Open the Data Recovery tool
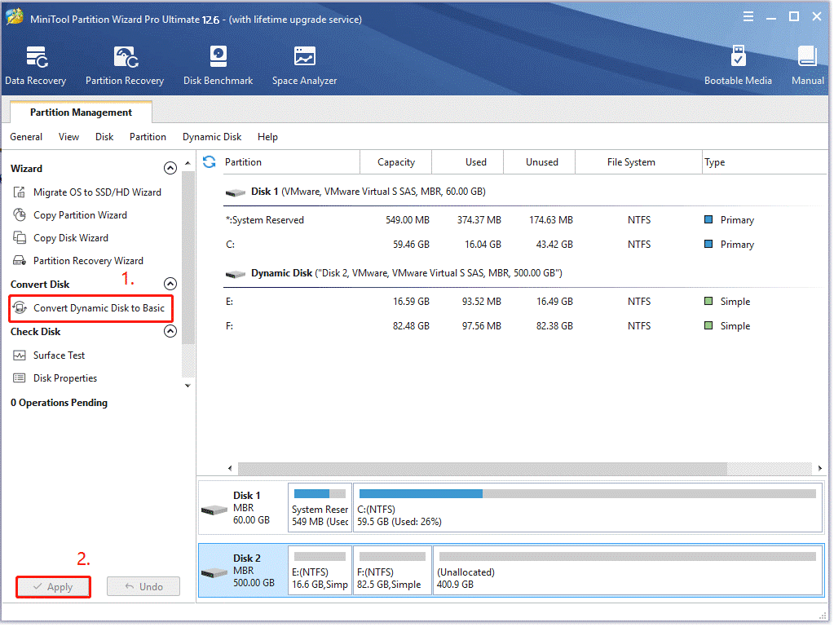834x627 pixels. 36,65
